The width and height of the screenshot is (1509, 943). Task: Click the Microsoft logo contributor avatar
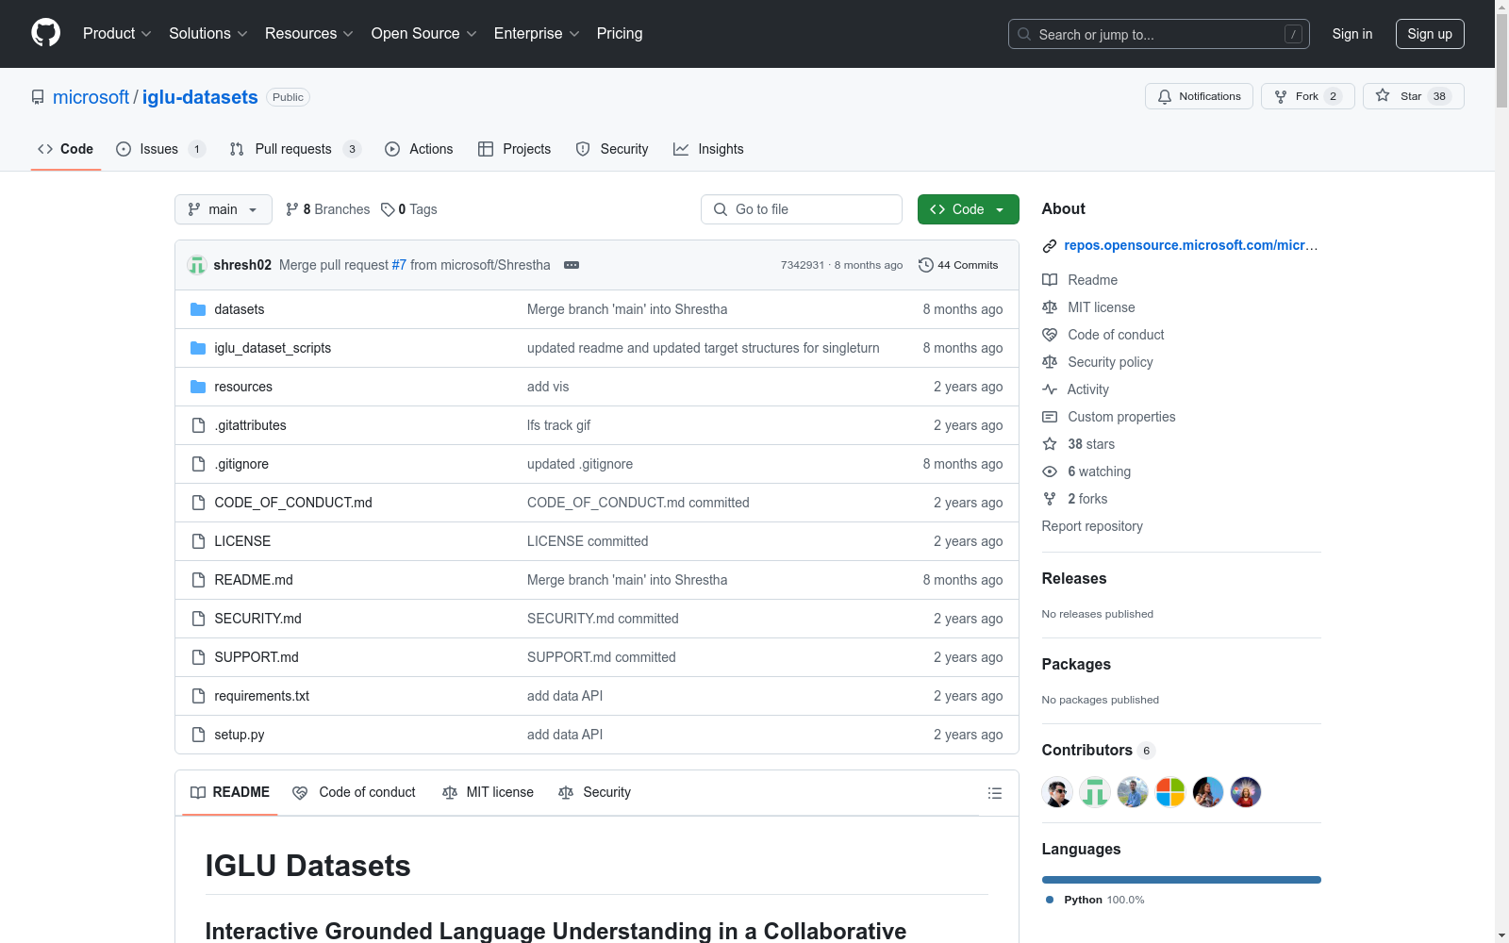click(x=1170, y=792)
